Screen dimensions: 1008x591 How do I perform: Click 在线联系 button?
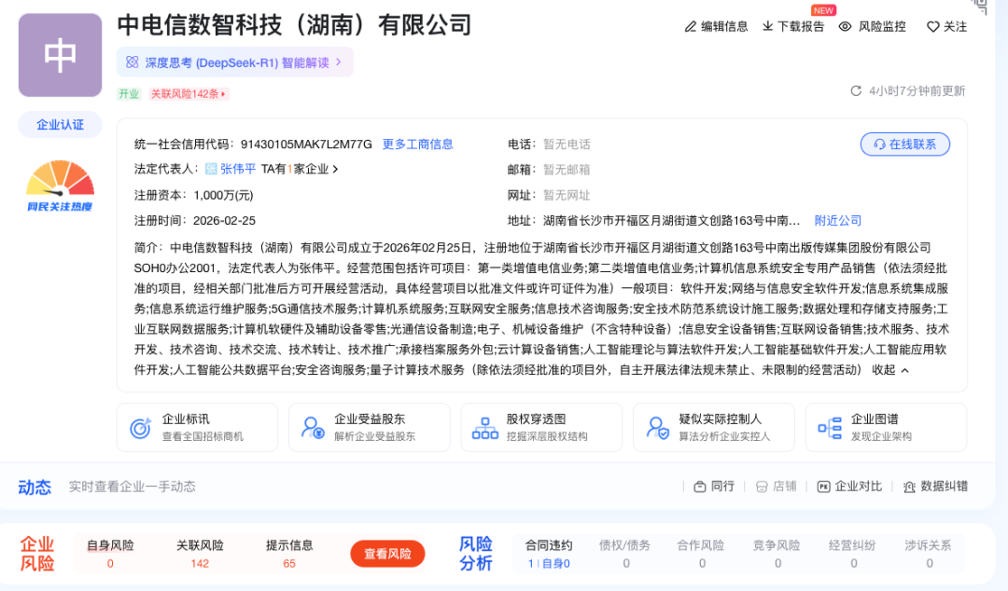coord(904,144)
